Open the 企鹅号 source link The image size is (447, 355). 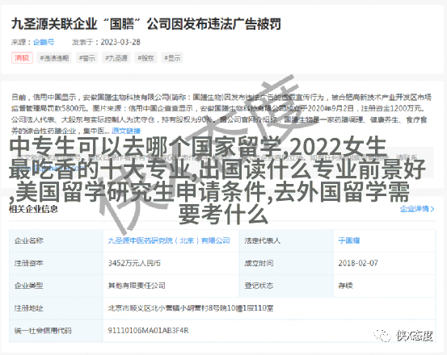[44, 42]
